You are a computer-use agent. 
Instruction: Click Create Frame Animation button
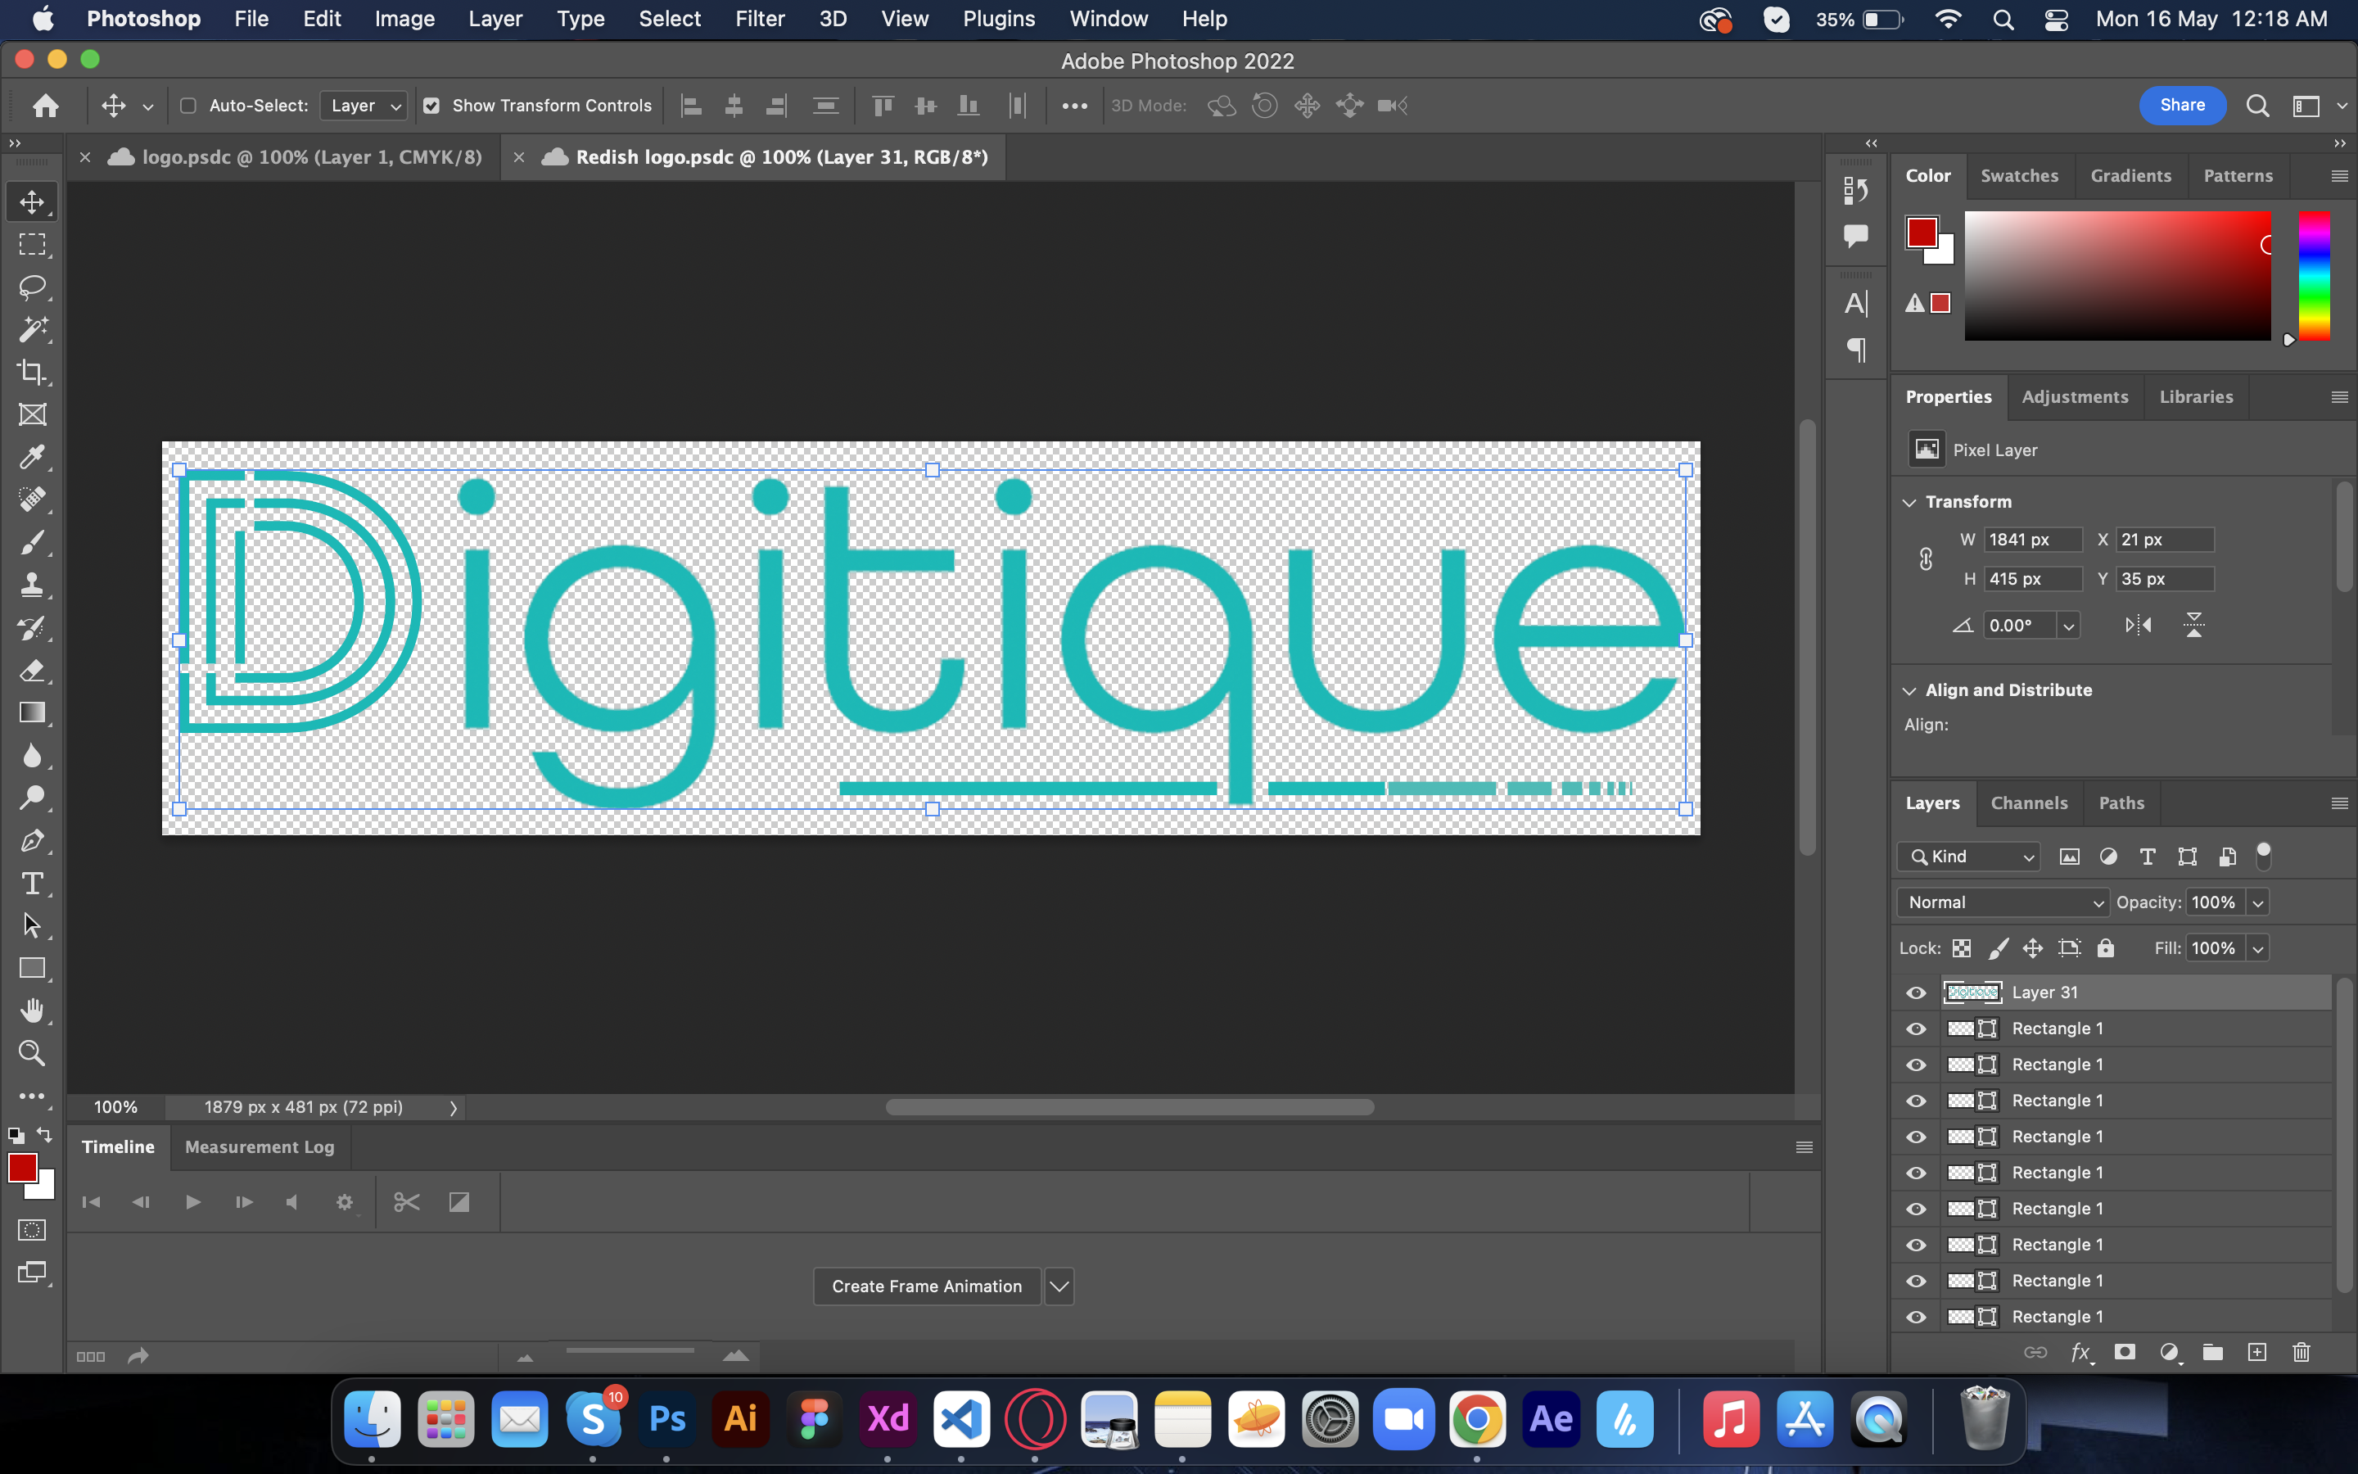tap(927, 1286)
